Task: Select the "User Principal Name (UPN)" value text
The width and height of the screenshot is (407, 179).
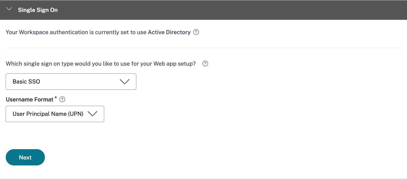Action: click(x=48, y=114)
